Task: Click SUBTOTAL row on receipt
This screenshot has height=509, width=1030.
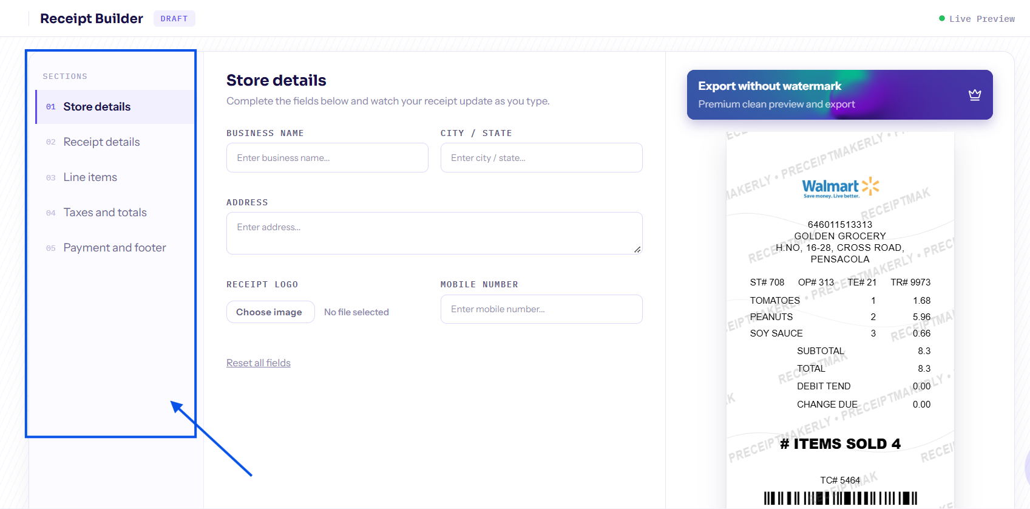Action: tap(864, 351)
